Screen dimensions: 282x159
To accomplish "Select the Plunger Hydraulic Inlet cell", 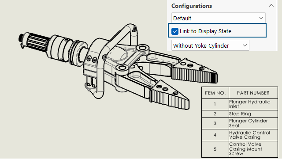I will (253, 104).
